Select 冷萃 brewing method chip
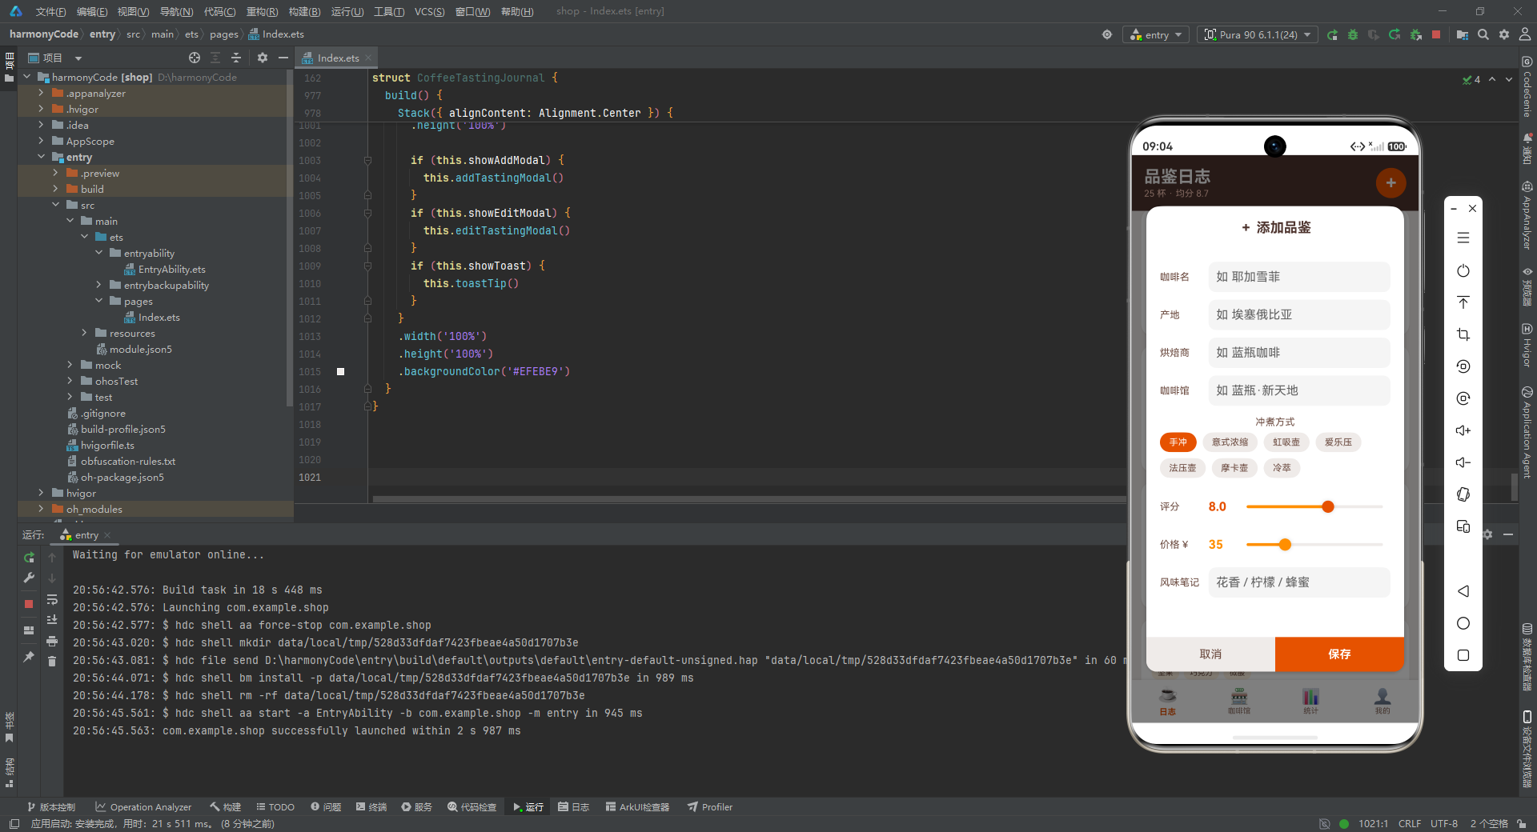The height and width of the screenshot is (832, 1537). pyautogui.click(x=1282, y=468)
